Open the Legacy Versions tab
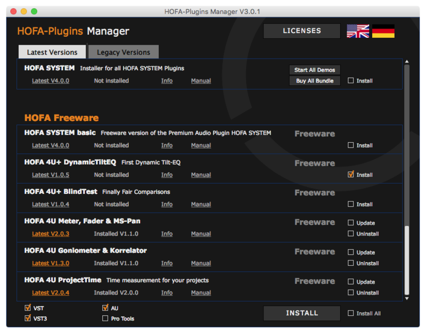The image size is (426, 334). pos(124,52)
